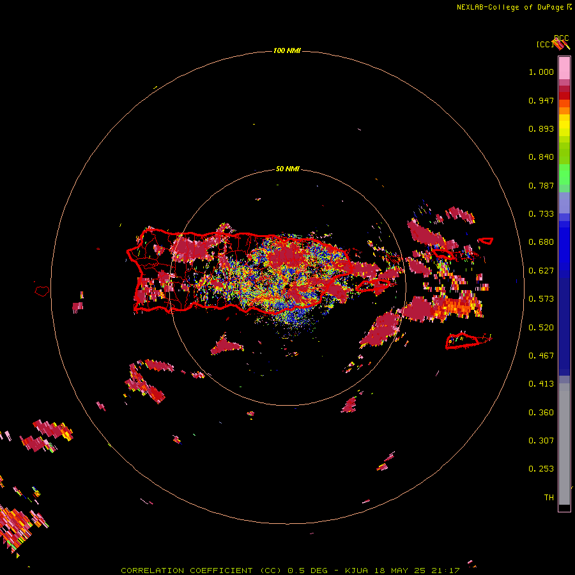Click the TH threshold label
This screenshot has width=575, height=575.
(x=549, y=498)
